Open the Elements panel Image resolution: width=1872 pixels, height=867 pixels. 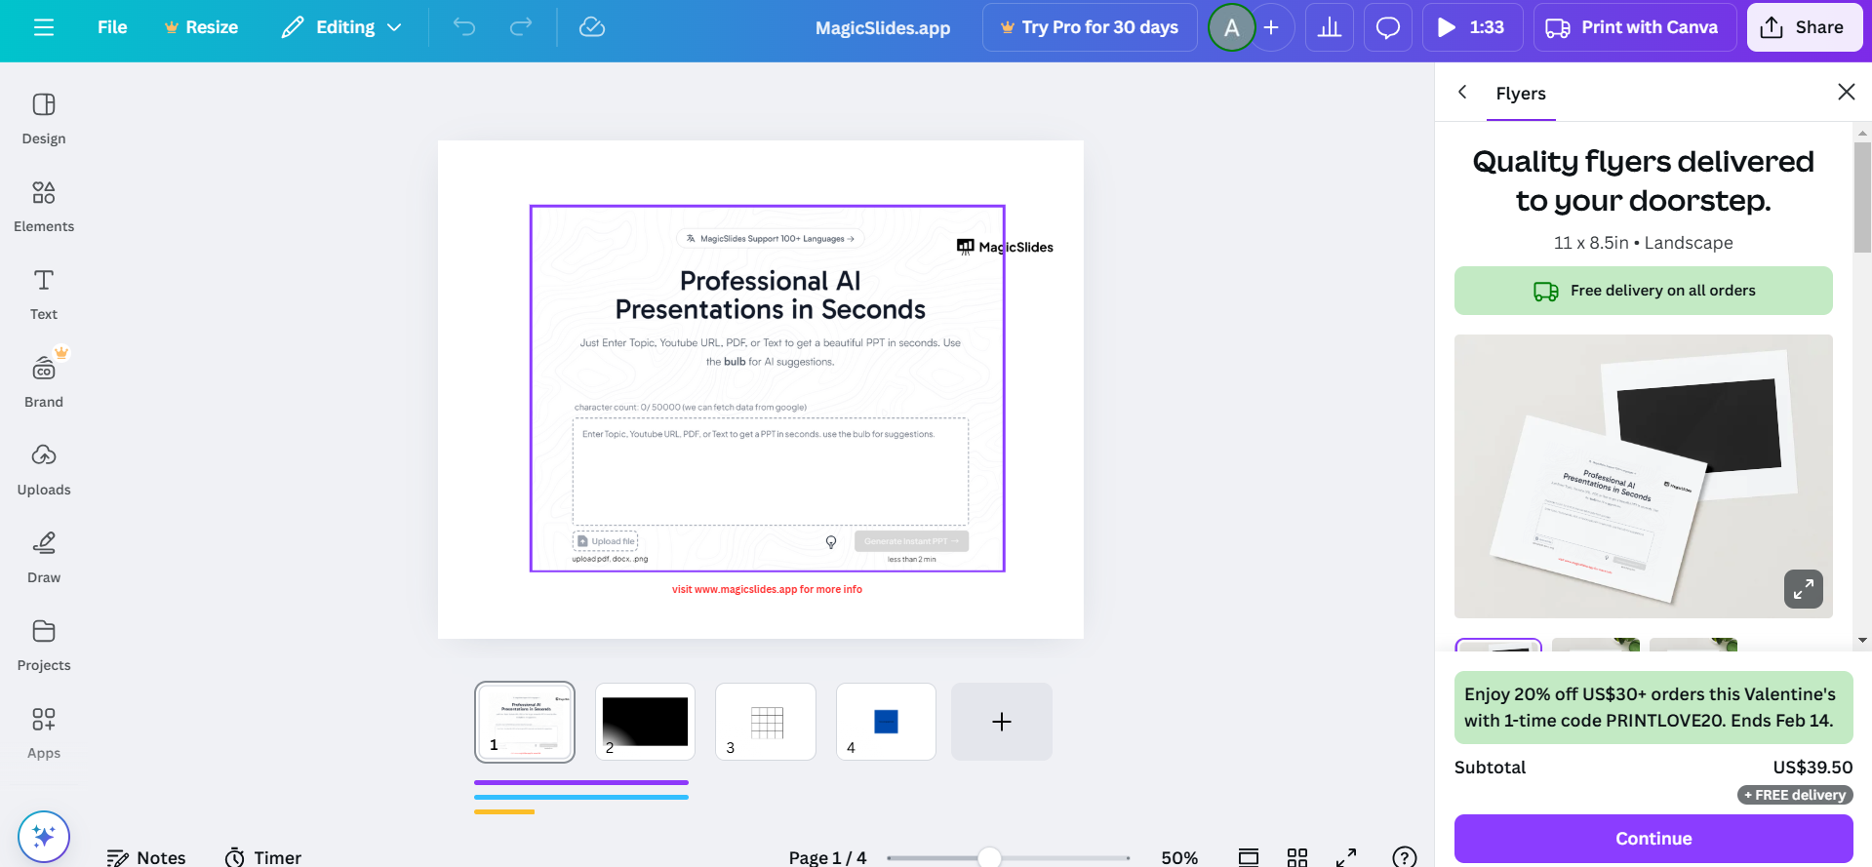[x=44, y=207]
